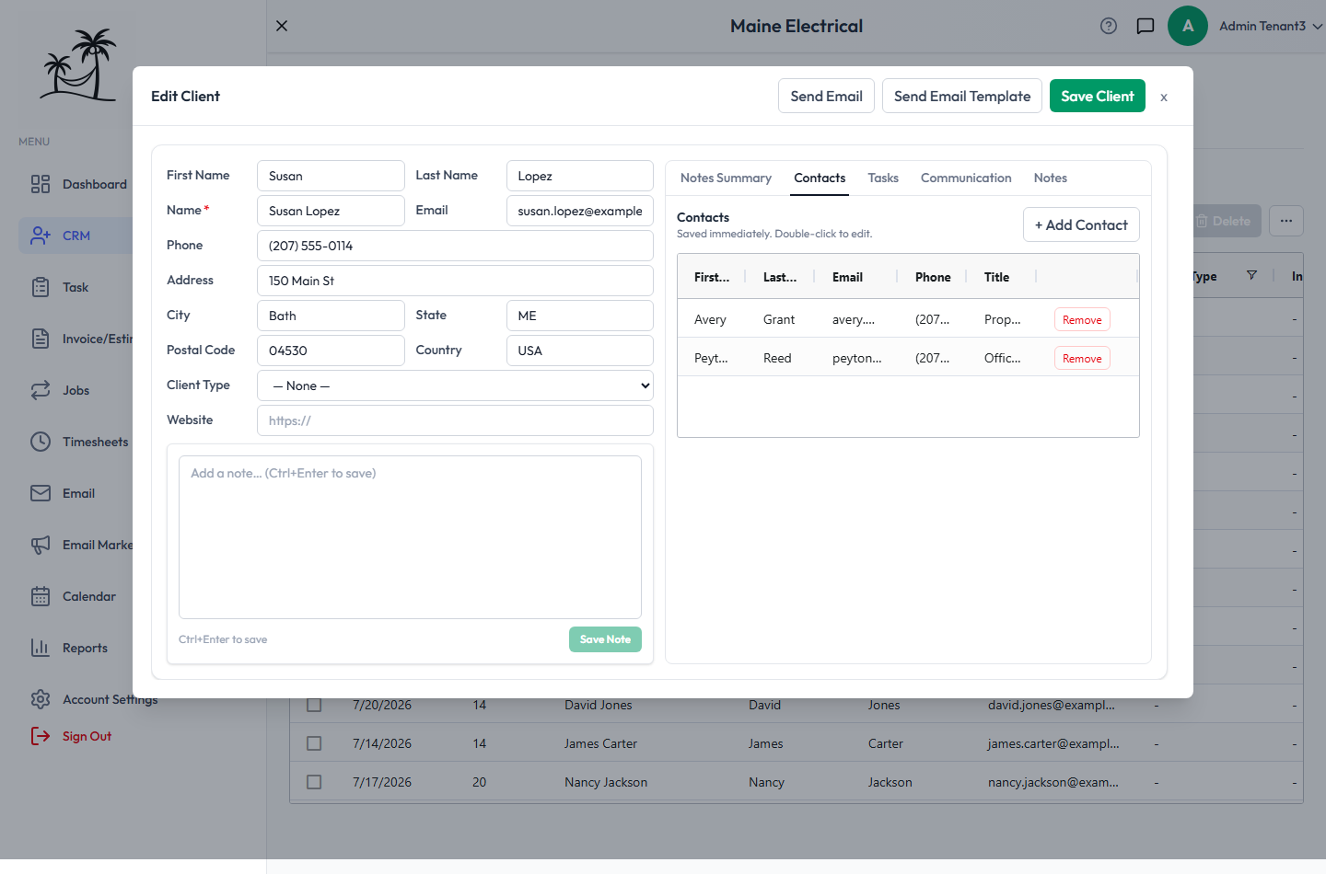The image size is (1326, 874).
Task: Open the Task clipboard icon
Action: click(41, 287)
